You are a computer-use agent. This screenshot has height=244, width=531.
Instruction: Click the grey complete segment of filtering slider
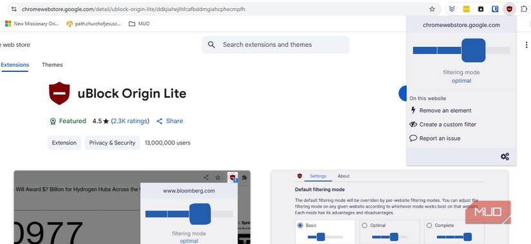click(x=498, y=50)
